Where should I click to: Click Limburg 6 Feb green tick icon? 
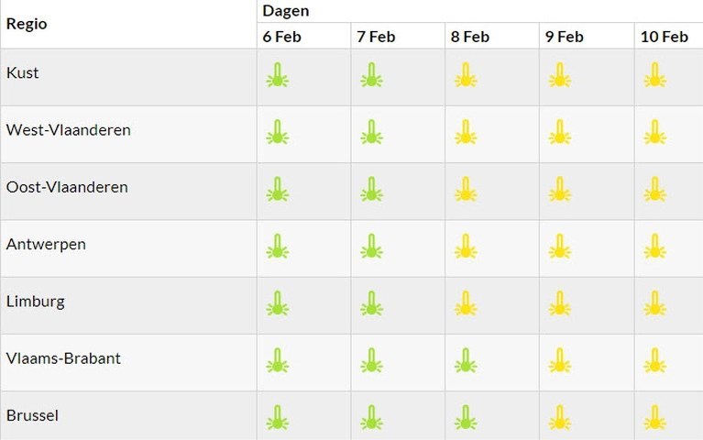click(x=278, y=303)
